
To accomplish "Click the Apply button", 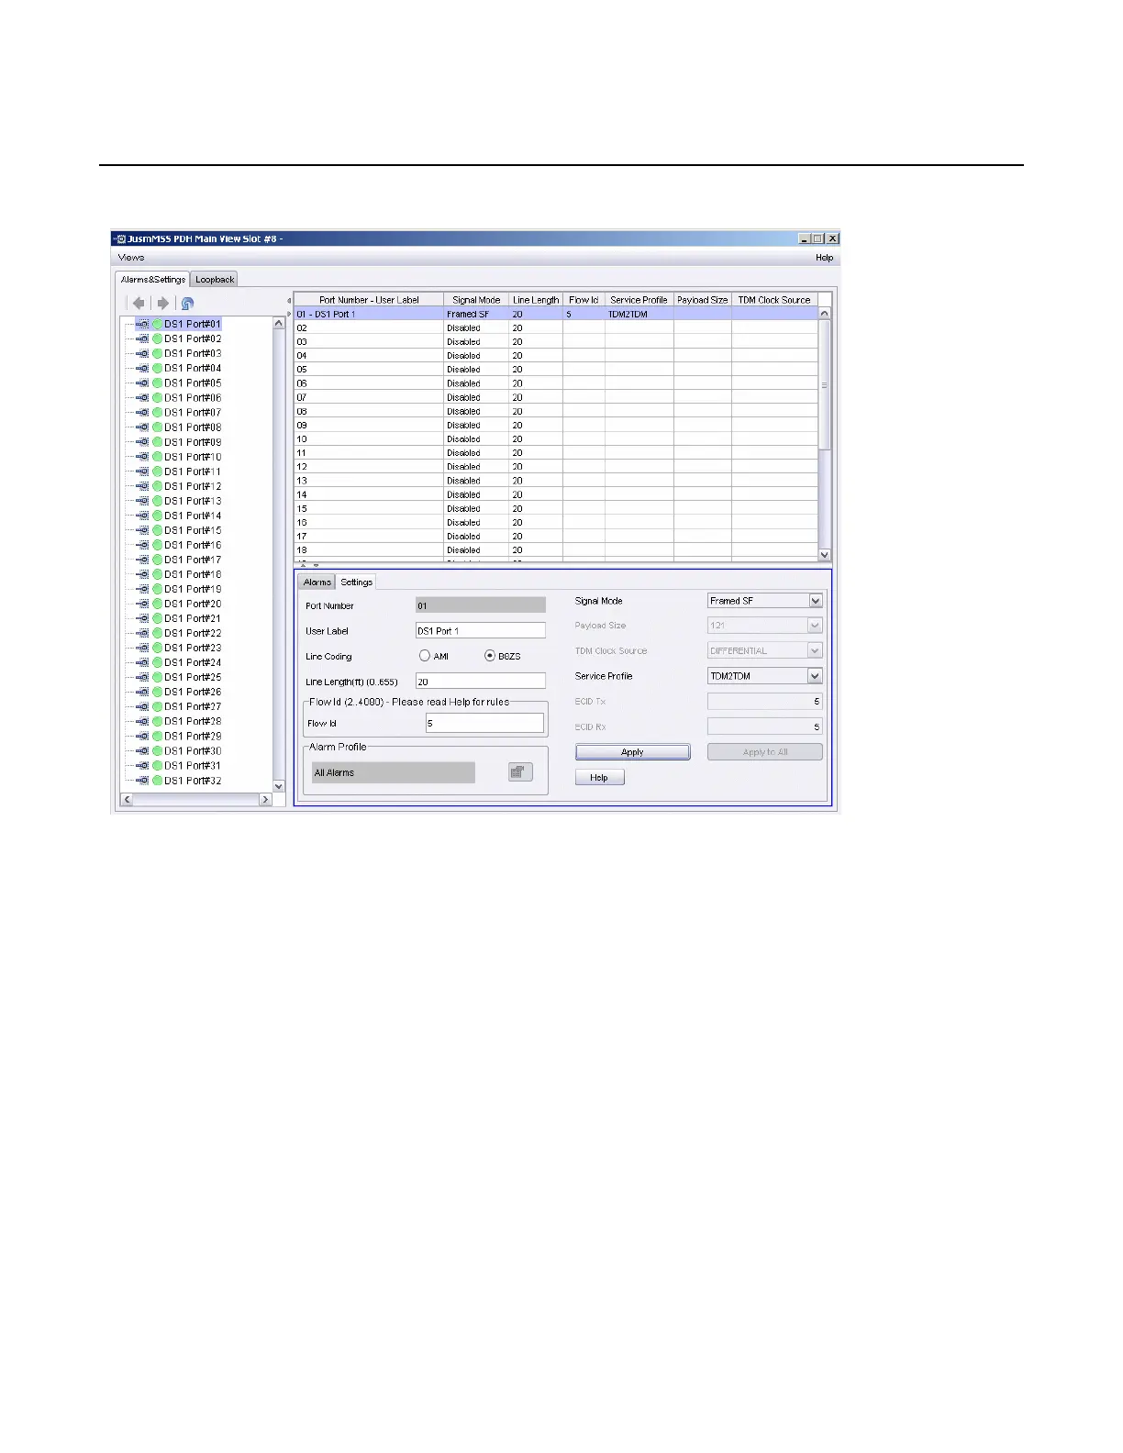I will pos(633,752).
